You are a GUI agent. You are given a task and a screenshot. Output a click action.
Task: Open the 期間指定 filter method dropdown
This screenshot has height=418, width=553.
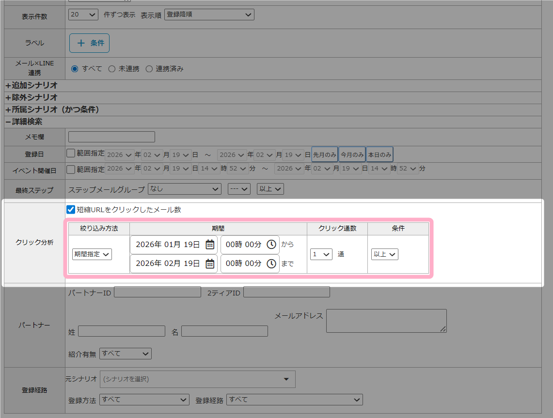pyautogui.click(x=92, y=254)
